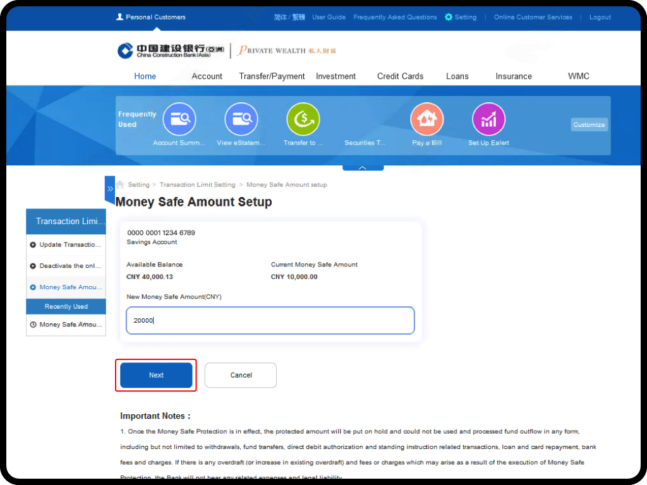Open the Investment menu
Image resolution: width=647 pixels, height=485 pixels.
coord(336,76)
